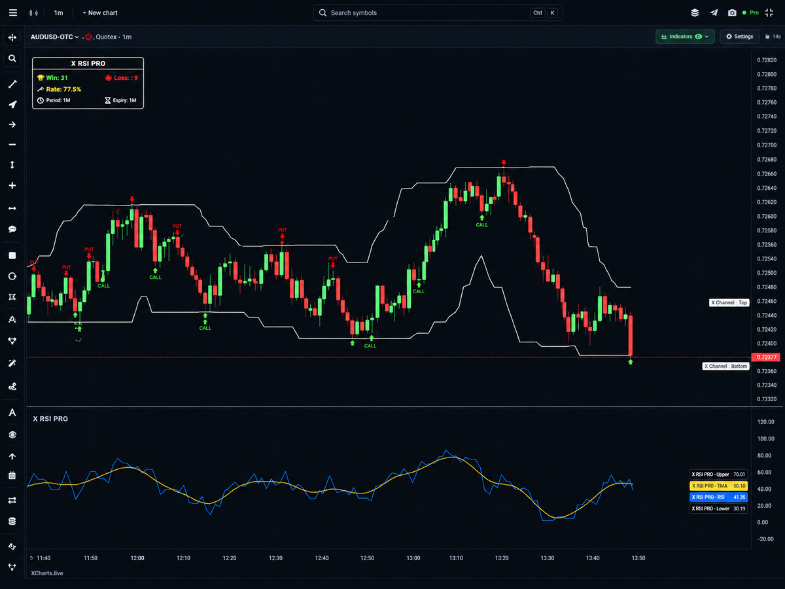Click the XCharts.live link
This screenshot has height=589, width=785.
tap(47, 573)
